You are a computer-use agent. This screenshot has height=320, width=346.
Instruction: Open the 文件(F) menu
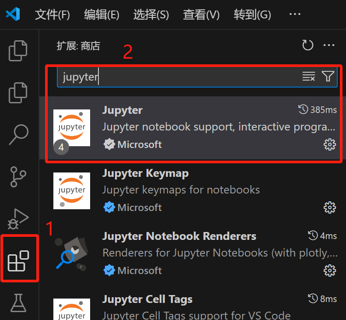pyautogui.click(x=52, y=14)
